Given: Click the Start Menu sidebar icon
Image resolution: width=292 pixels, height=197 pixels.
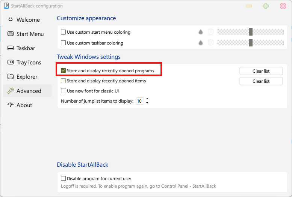Looking at the screenshot, I should point(11,34).
